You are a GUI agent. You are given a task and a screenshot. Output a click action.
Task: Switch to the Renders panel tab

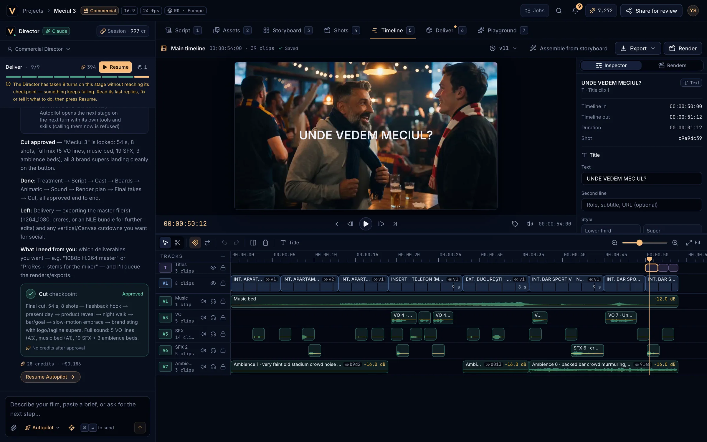click(x=672, y=65)
